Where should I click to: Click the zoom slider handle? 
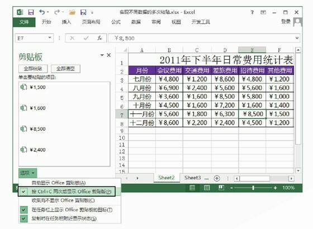coord(253,188)
